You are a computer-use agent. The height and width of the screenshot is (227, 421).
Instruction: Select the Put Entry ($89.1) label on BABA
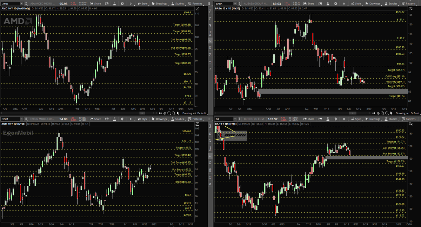point(395,81)
